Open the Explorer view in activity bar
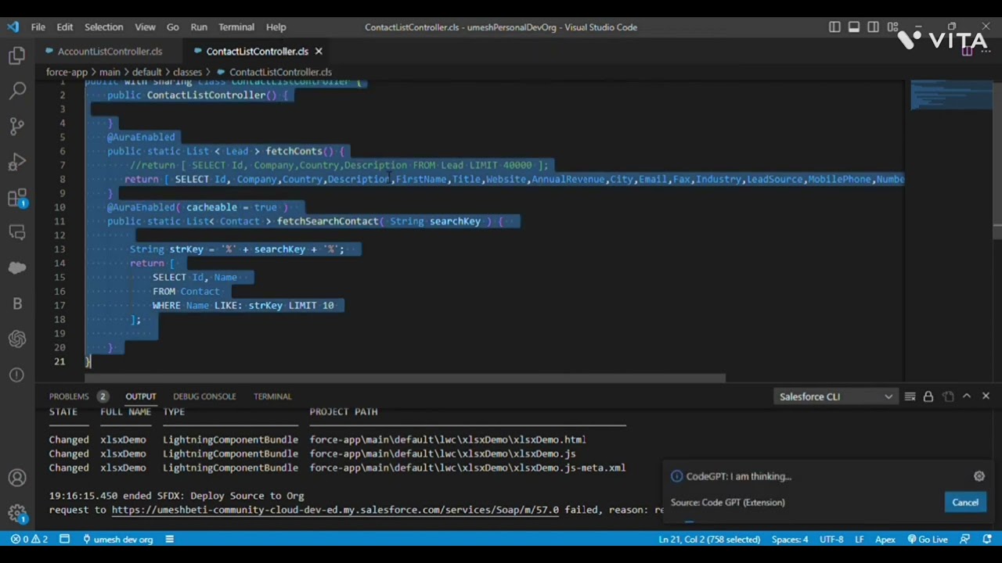1002x563 pixels. (17, 56)
